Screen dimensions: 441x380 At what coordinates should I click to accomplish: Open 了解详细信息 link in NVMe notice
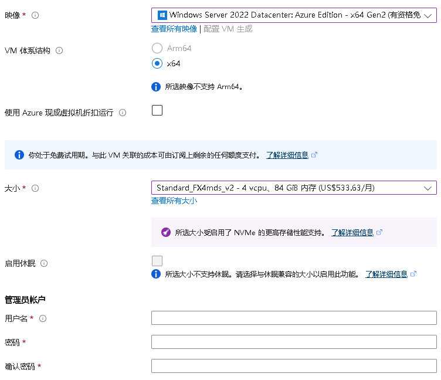(352, 232)
